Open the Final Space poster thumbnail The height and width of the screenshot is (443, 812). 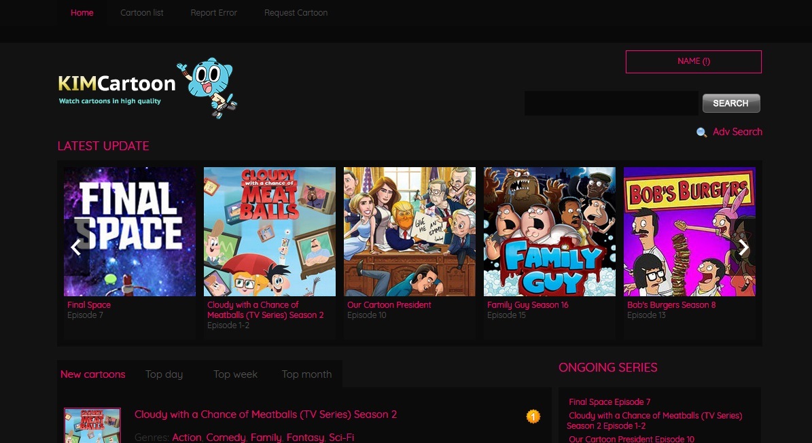point(130,231)
